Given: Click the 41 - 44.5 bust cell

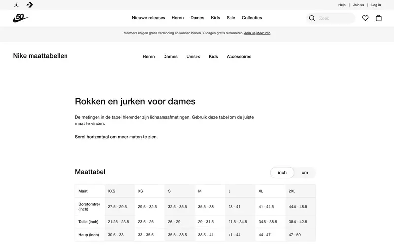Looking at the screenshot, I should pos(270,207).
